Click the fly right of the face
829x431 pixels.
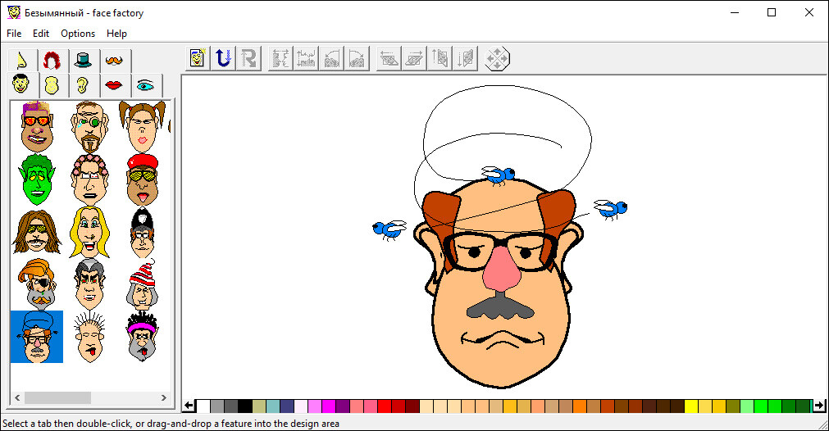(611, 209)
